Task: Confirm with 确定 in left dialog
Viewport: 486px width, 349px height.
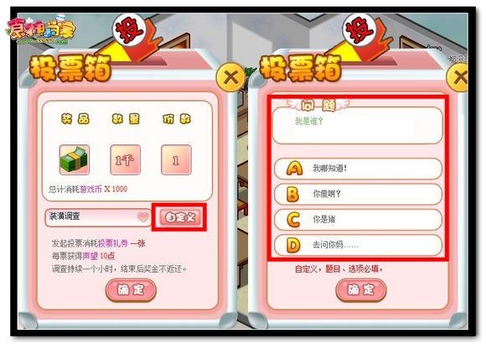Action: coord(131,290)
